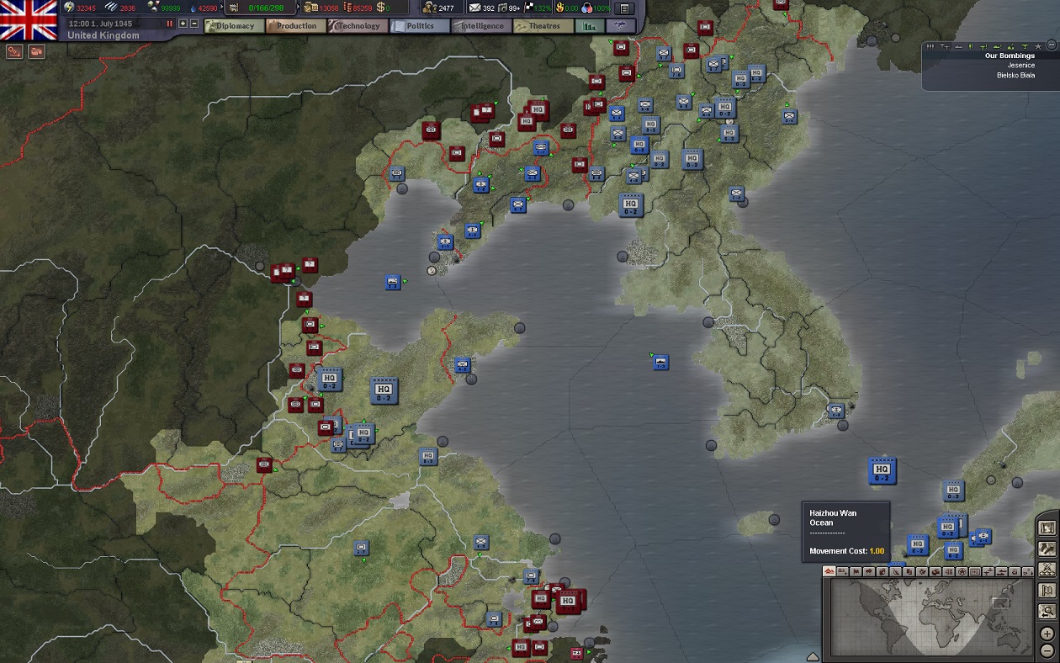The image size is (1060, 663).
Task: Open the province search magnifying glass tool
Action: (x=1047, y=609)
